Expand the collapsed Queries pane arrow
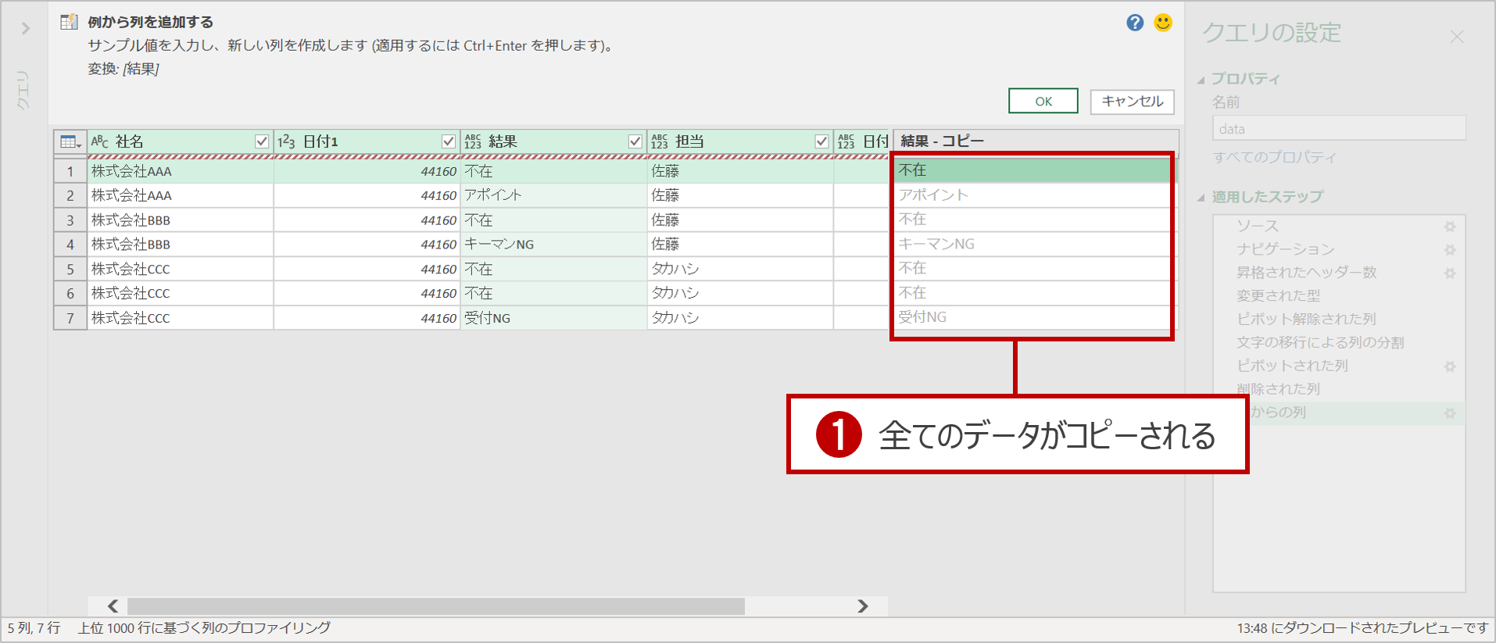The height and width of the screenshot is (643, 1496). click(26, 29)
